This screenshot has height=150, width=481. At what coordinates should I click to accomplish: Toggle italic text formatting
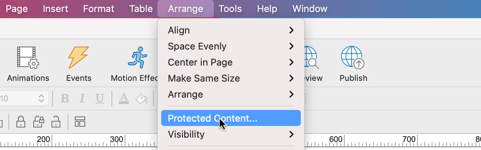(82, 98)
